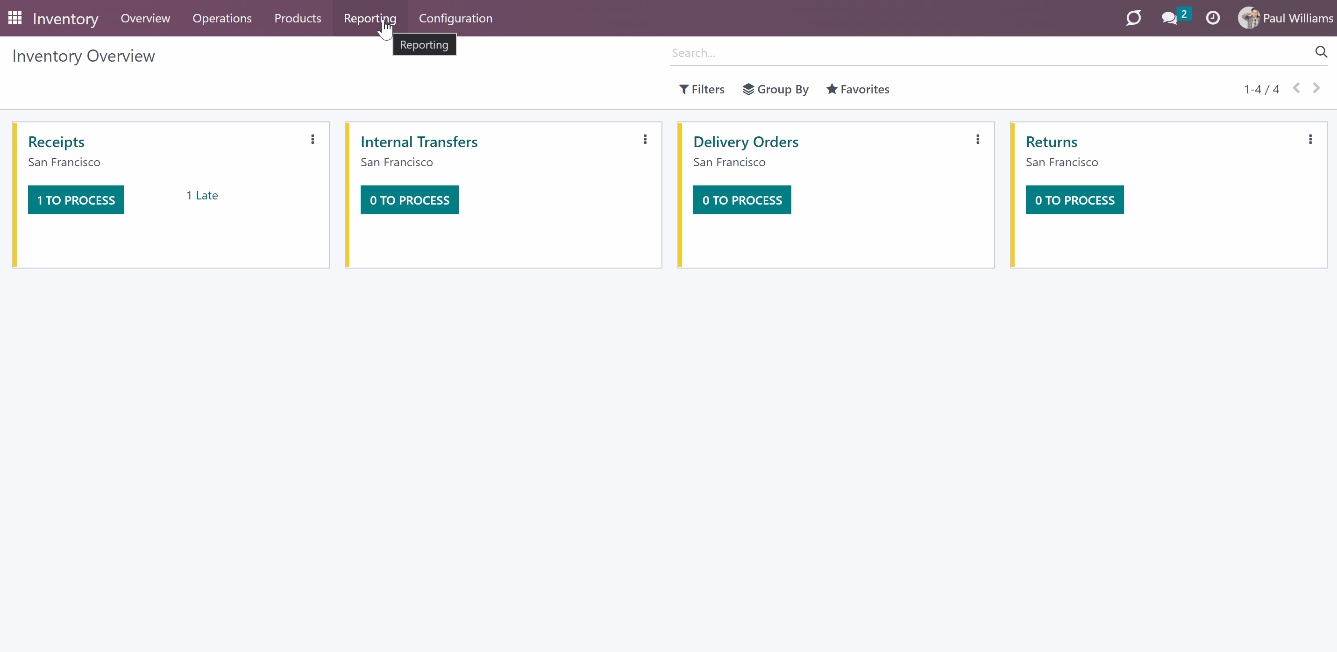
Task: Click the 1 TO PROCESS Receipts button
Action: point(76,200)
